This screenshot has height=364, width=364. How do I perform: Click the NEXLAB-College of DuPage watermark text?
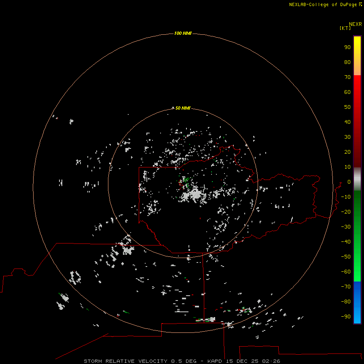[x=325, y=4]
